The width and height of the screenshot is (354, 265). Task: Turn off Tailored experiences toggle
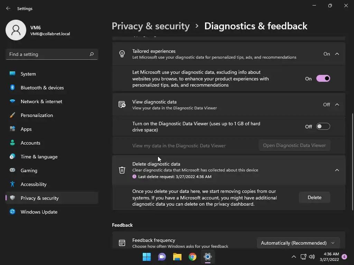click(323, 79)
